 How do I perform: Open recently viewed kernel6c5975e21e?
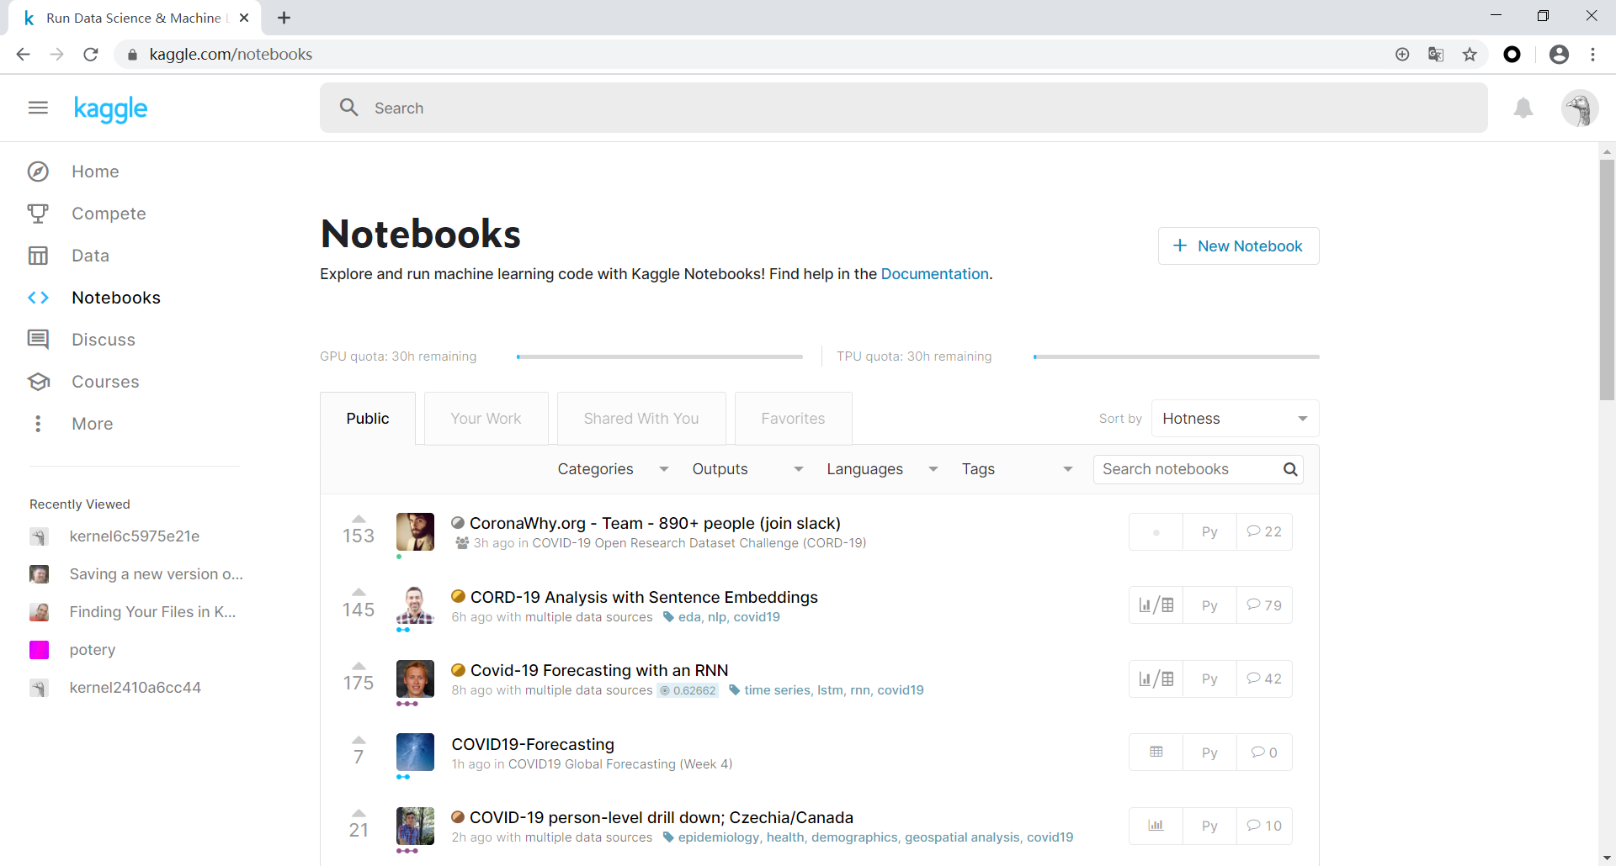[x=135, y=536]
